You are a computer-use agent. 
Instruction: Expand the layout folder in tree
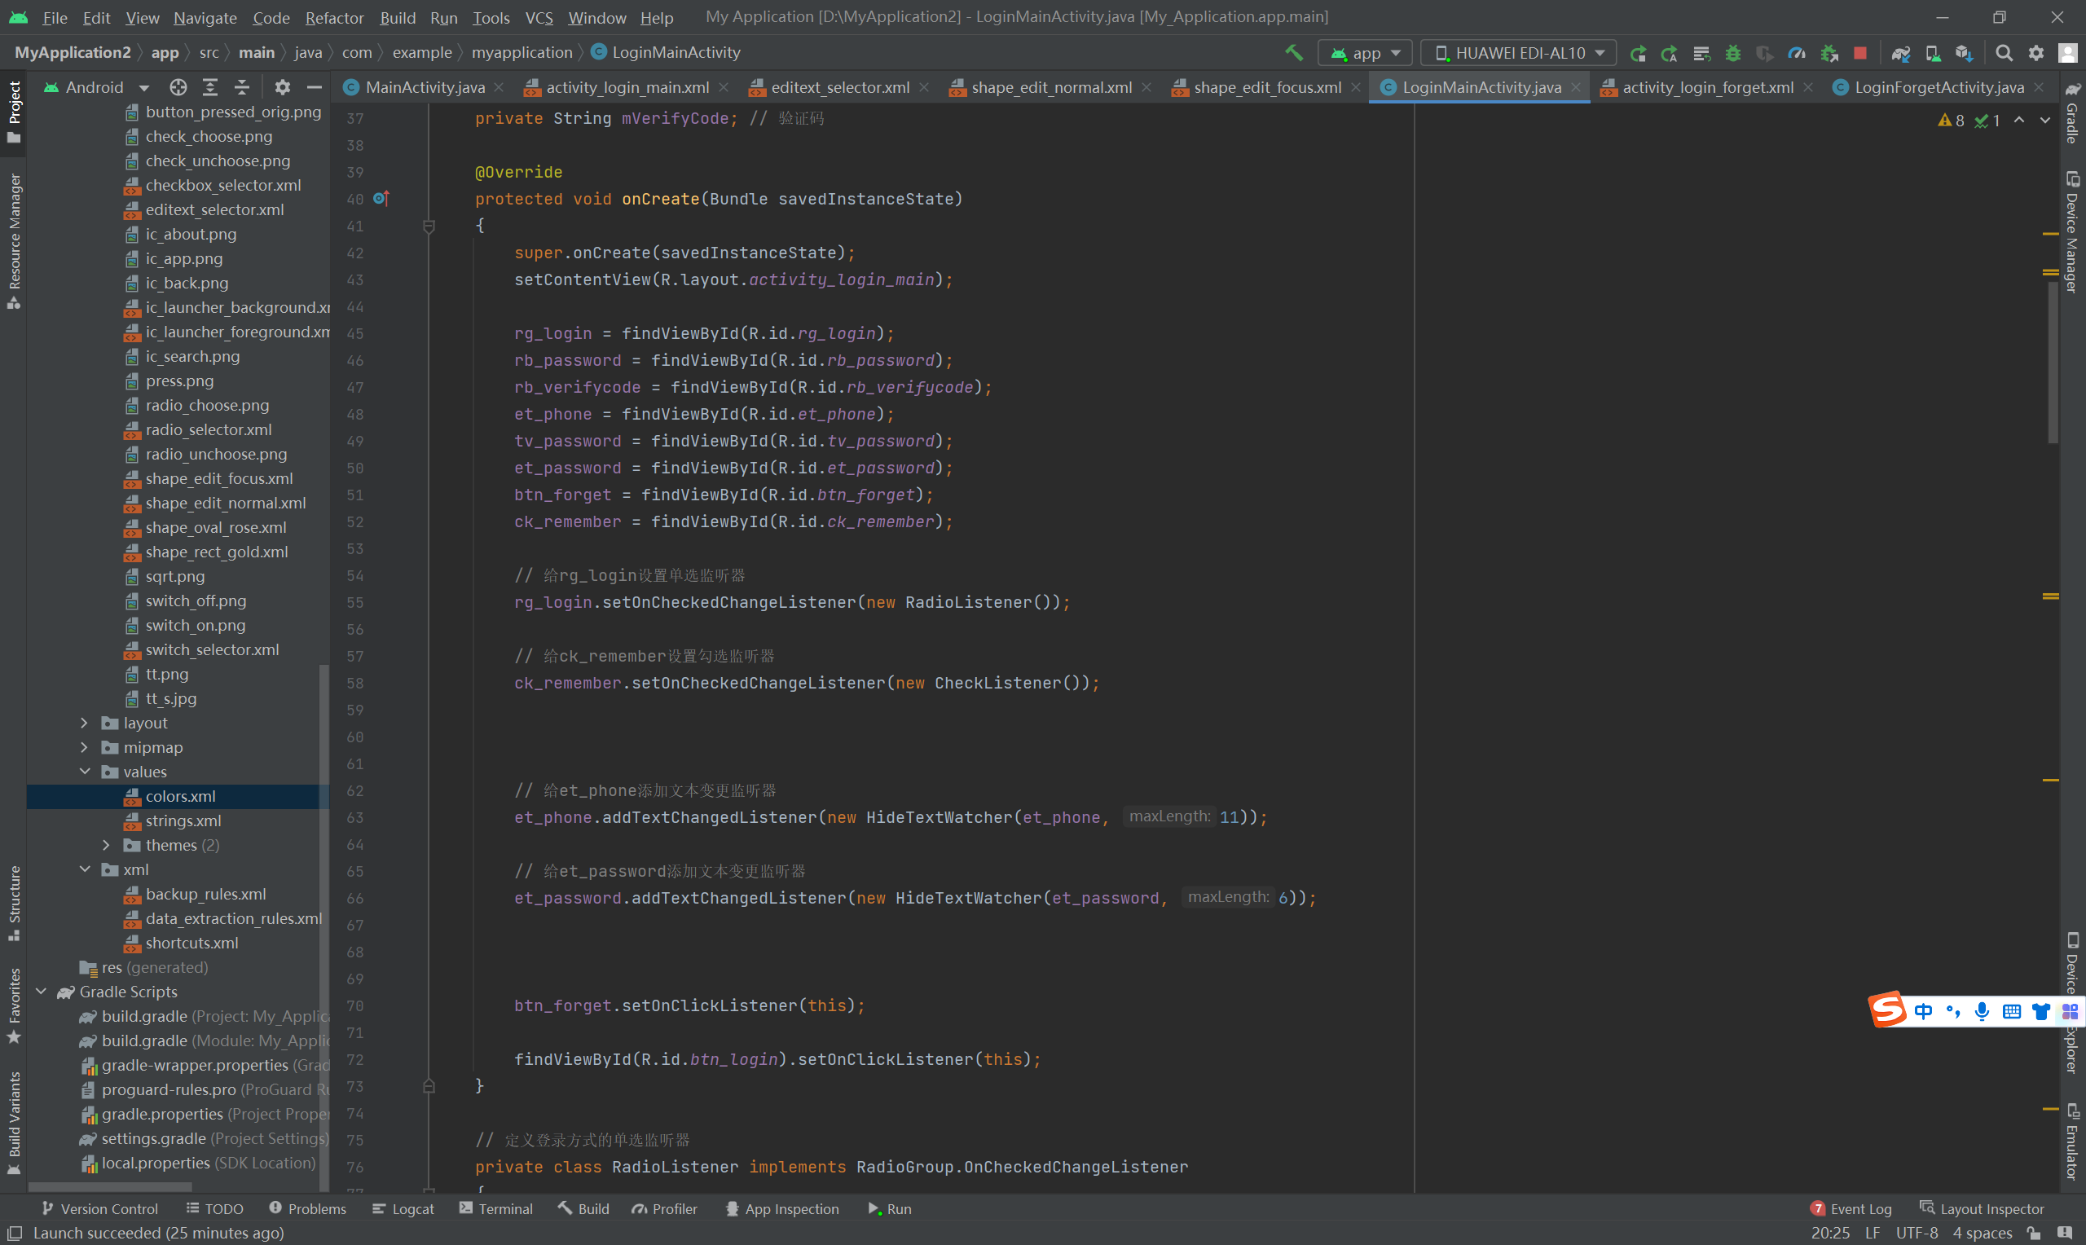[x=84, y=723]
